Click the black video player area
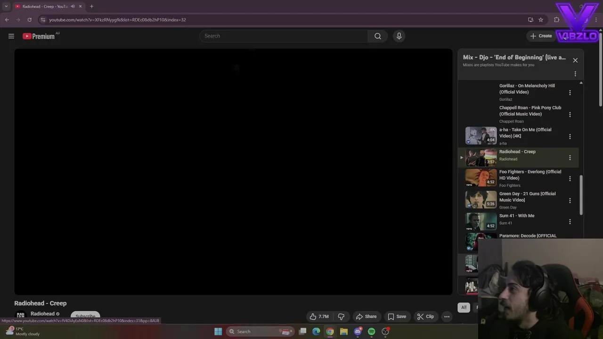This screenshot has width=603, height=339. coord(233,172)
